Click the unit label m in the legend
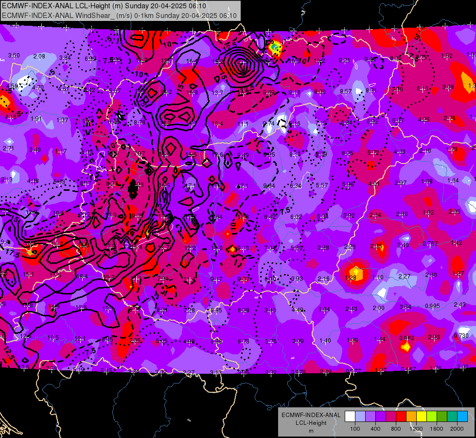The image size is (476, 438). click(311, 431)
